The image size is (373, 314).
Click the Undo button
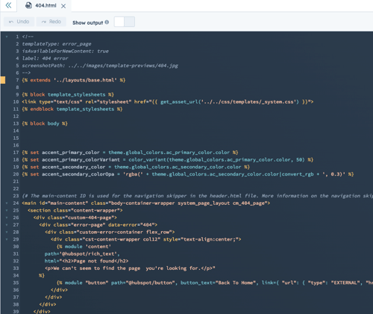(19, 22)
